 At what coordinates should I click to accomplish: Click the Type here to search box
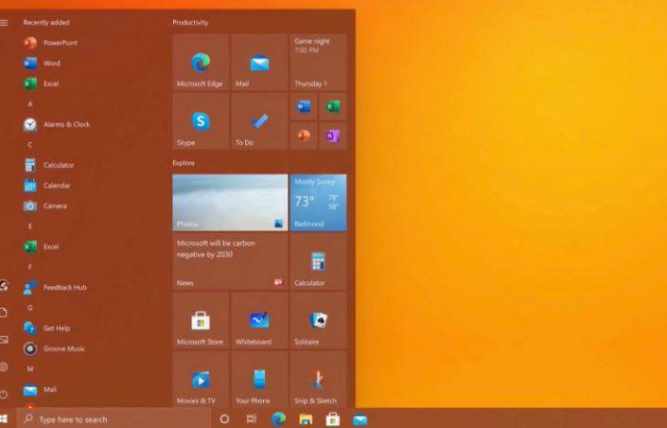[114, 419]
